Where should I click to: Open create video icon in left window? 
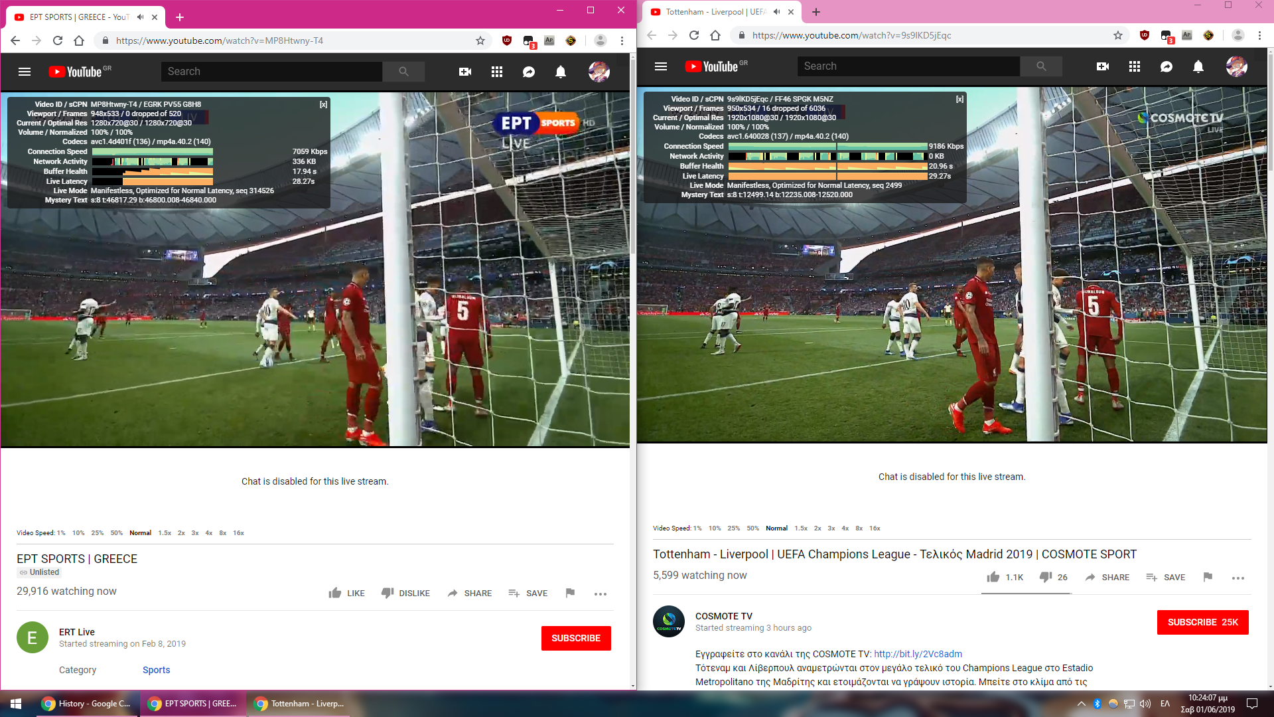click(x=465, y=72)
